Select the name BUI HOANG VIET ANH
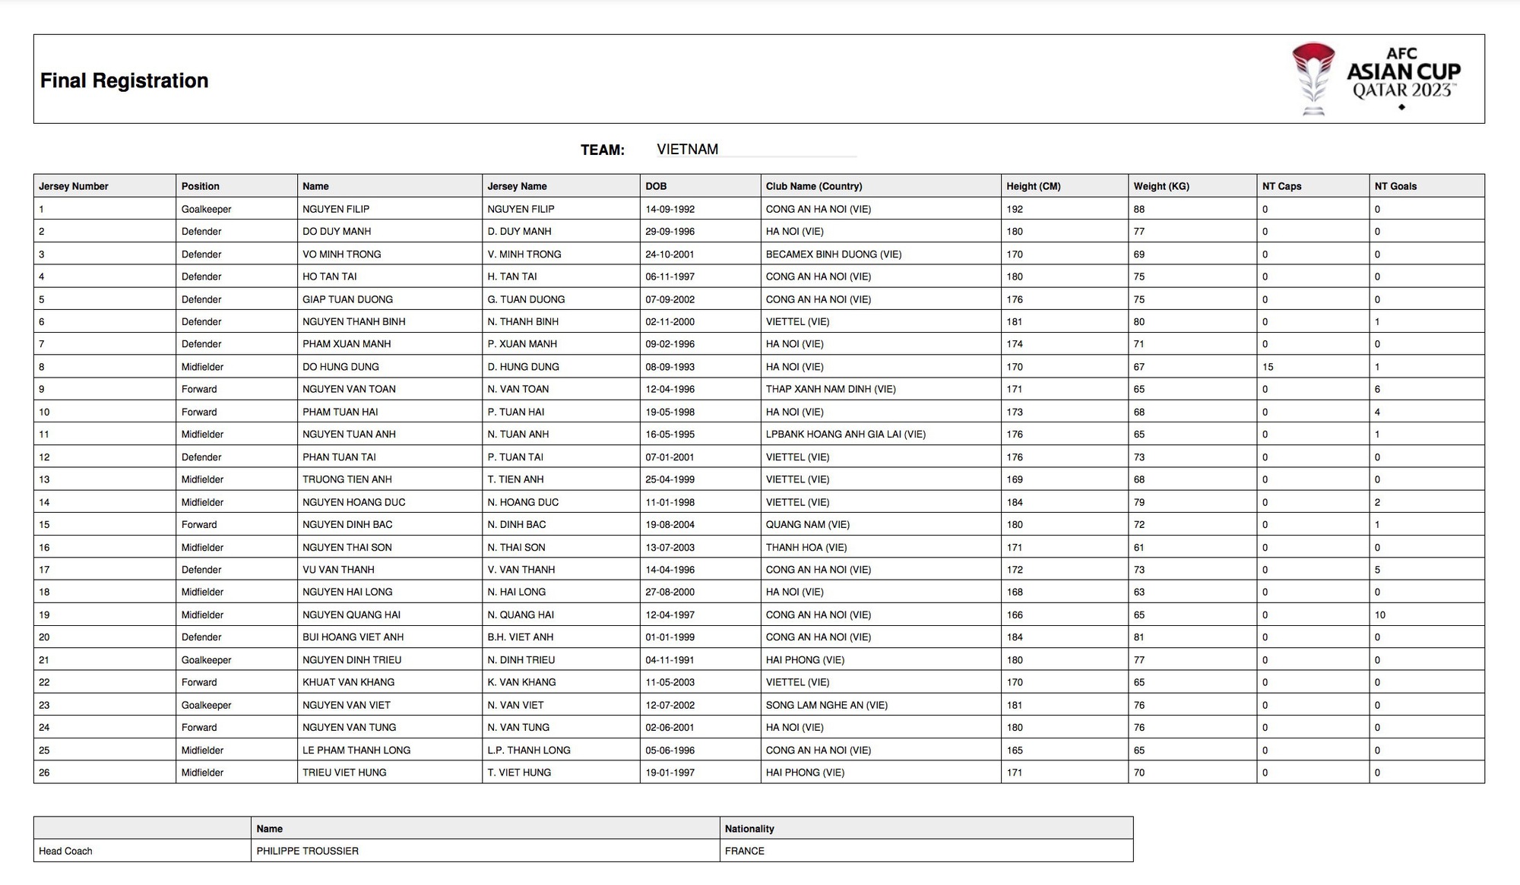 tap(353, 637)
